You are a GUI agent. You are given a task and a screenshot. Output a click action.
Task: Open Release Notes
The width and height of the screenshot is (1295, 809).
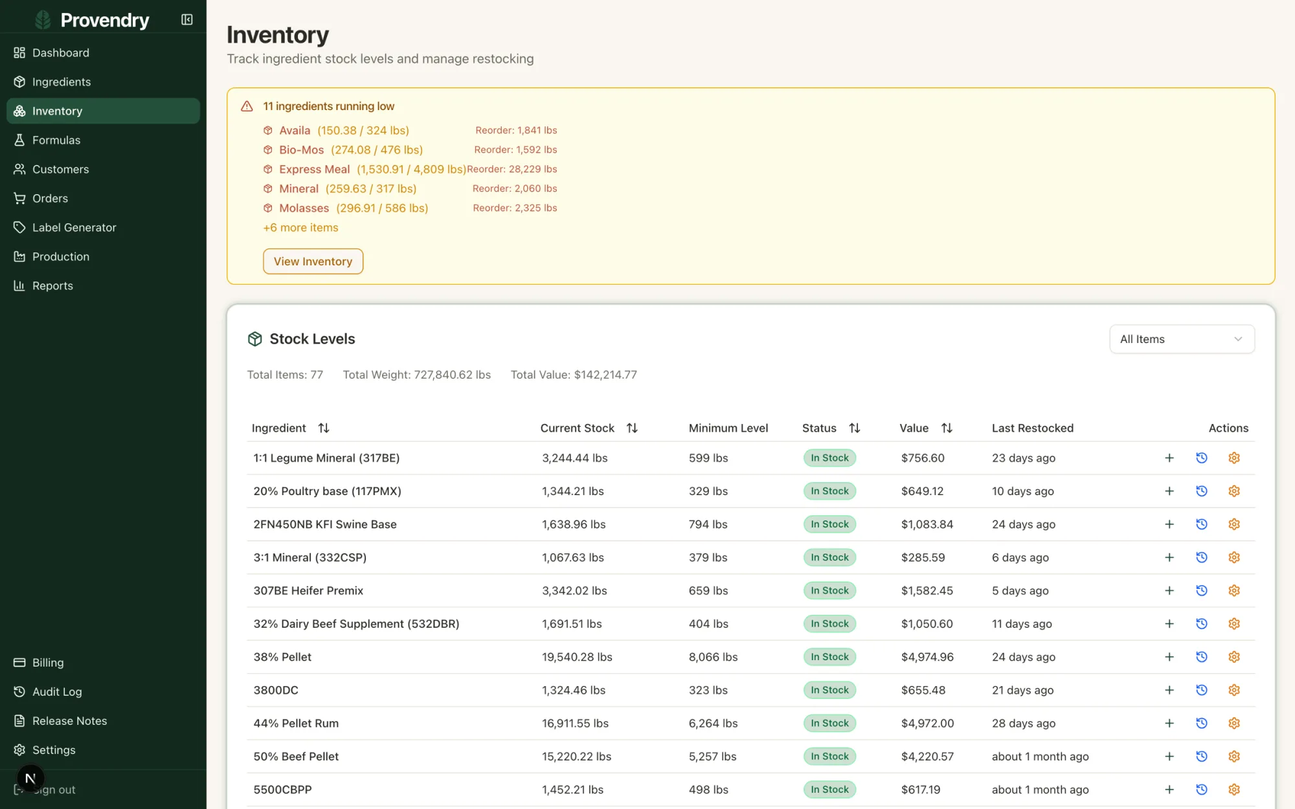pos(103,720)
